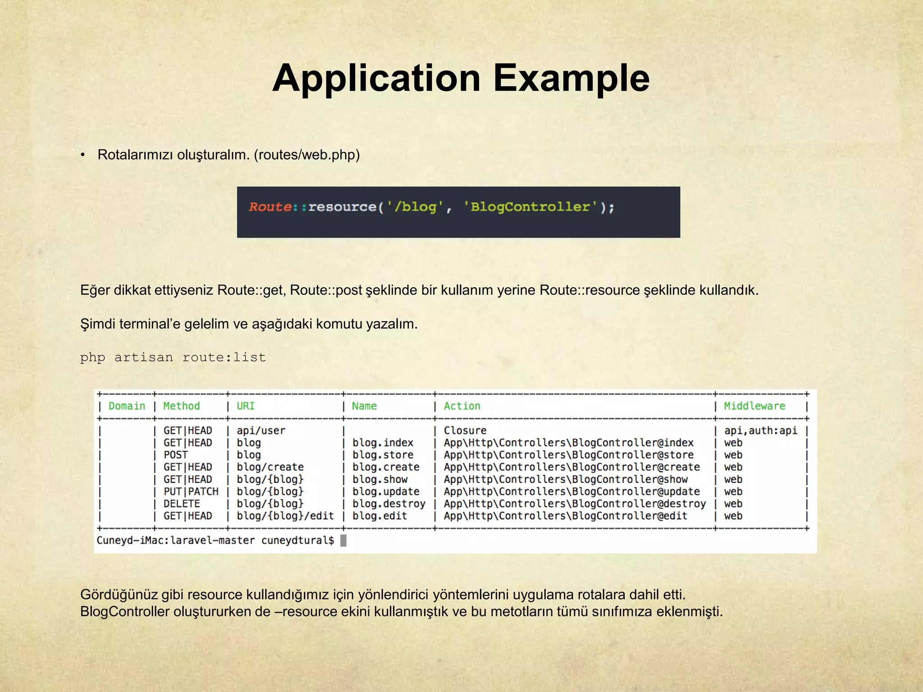The height and width of the screenshot is (692, 923).
Task: Click the 'BlogController@edit' action cell
Action: pyautogui.click(x=566, y=516)
